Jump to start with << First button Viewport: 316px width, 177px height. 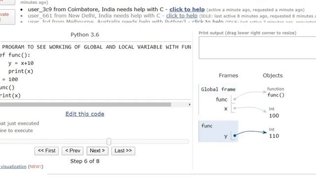46,151
